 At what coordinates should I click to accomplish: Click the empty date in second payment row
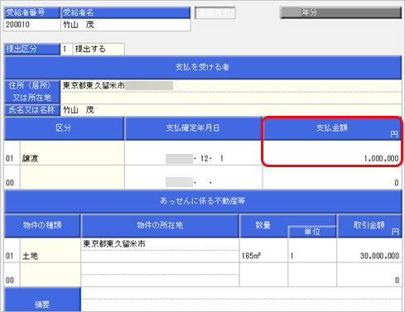click(193, 177)
